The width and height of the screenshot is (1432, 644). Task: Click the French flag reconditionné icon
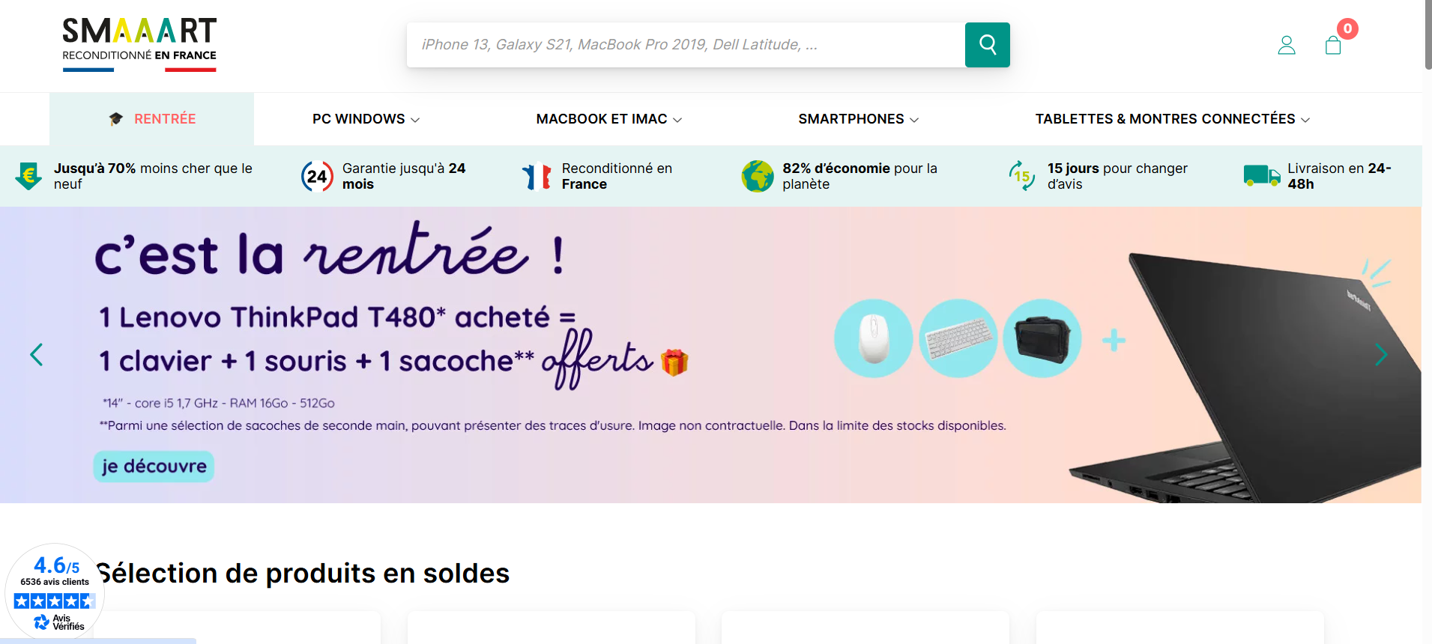click(x=537, y=177)
